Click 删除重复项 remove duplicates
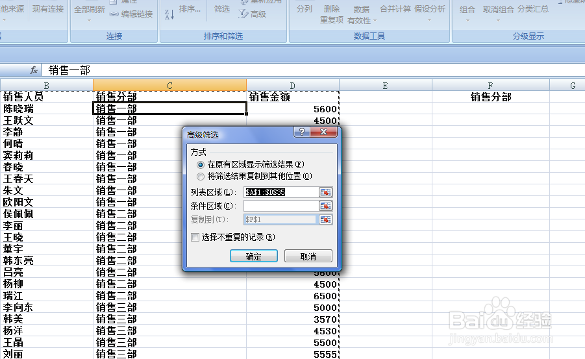585x359 pixels. coord(331,14)
